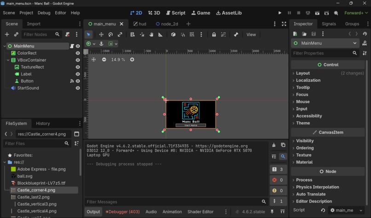Run the project with play button

pyautogui.click(x=280, y=13)
